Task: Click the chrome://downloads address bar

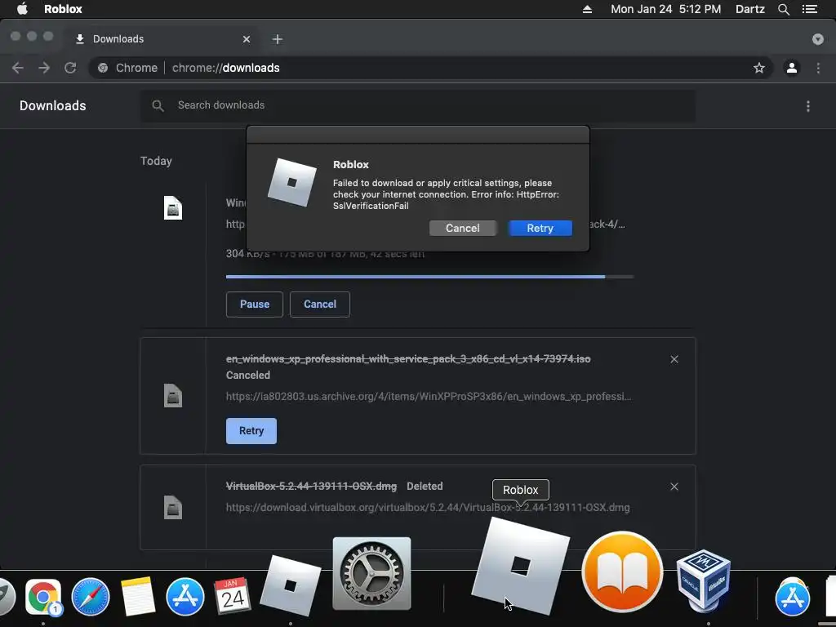Action: [x=431, y=68]
